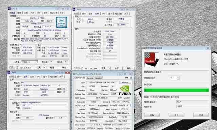Screen dimensions: 217x130
Task: Open 内存 tab in the mainboard-info CPU-Z window
Action: [x=32, y=77]
